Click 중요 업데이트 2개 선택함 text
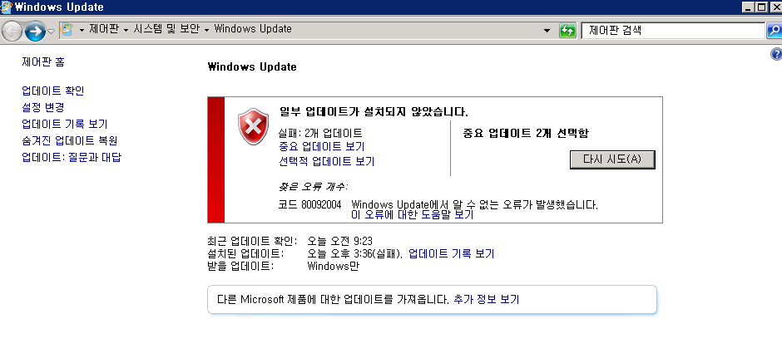 point(526,133)
